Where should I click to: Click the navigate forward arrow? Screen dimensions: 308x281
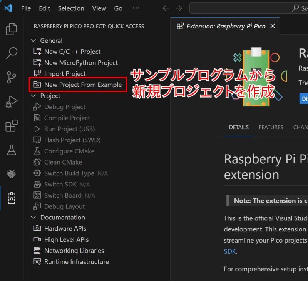click(x=179, y=8)
